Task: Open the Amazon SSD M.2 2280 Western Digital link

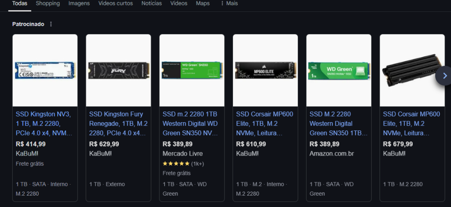Action: (x=339, y=124)
